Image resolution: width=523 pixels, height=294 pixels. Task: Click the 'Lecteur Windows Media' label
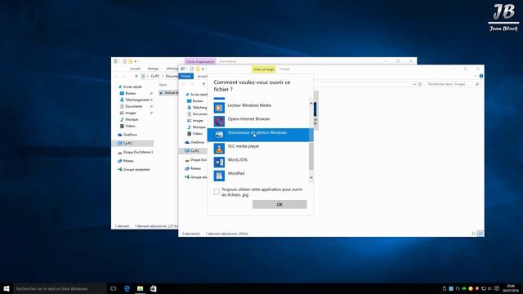tap(249, 105)
